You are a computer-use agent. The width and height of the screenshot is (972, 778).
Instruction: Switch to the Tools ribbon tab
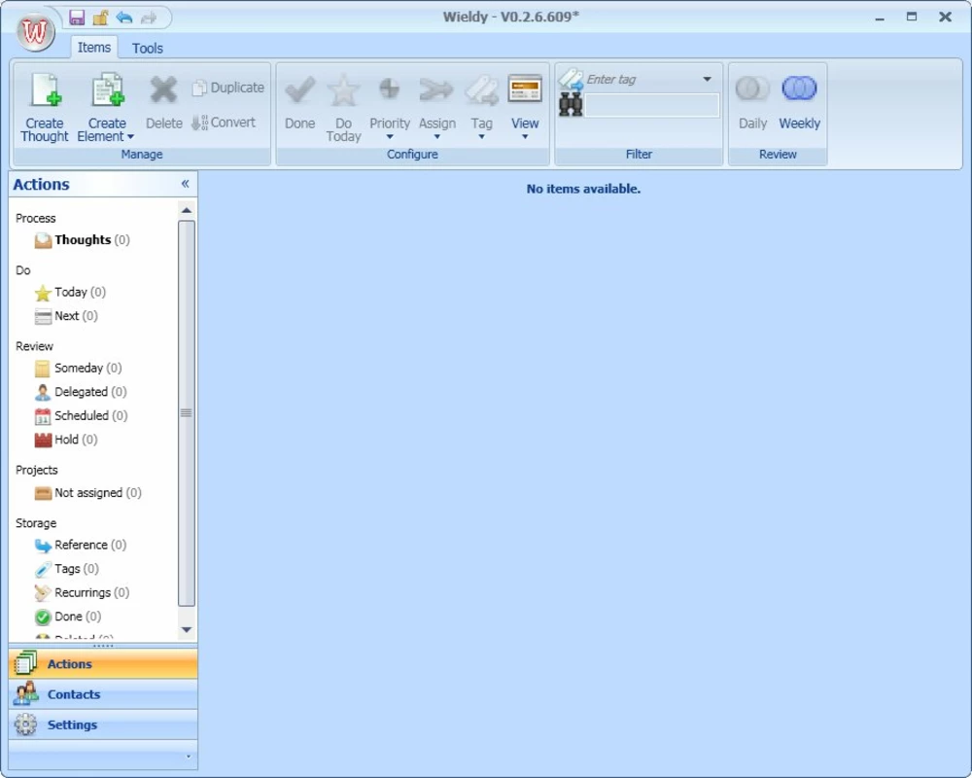148,48
